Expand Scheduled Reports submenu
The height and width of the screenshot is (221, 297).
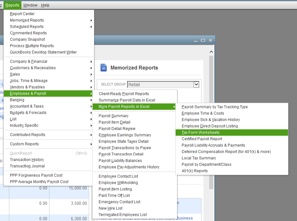(x=49, y=27)
